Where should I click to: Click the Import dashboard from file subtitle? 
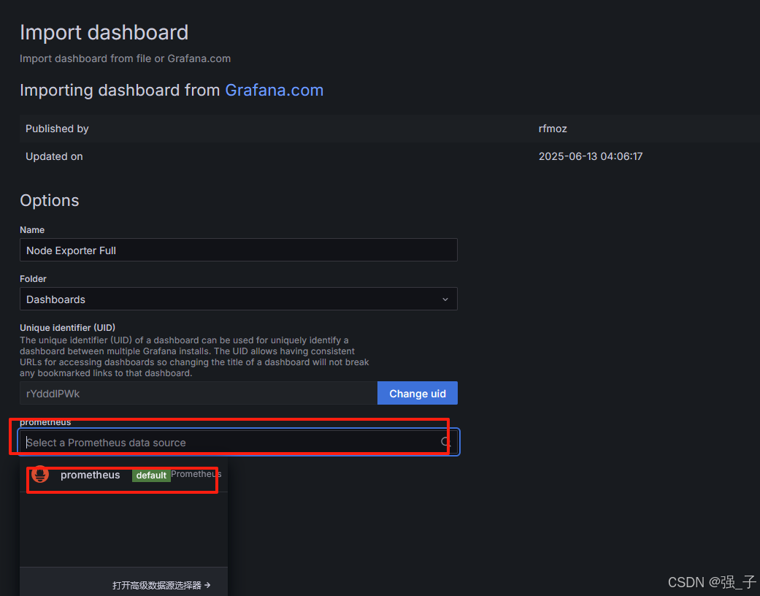(x=125, y=58)
